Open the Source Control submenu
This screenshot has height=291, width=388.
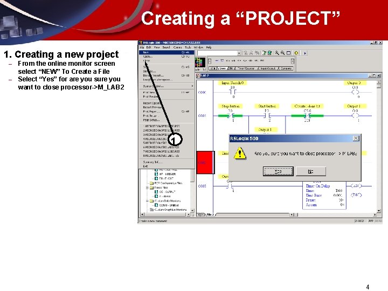(167, 86)
